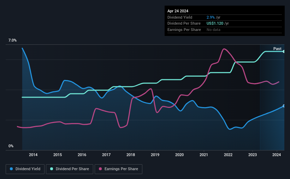The width and height of the screenshot is (290, 179).
Task: Select the 2016 label on the x-axis
Action: (x=82, y=155)
